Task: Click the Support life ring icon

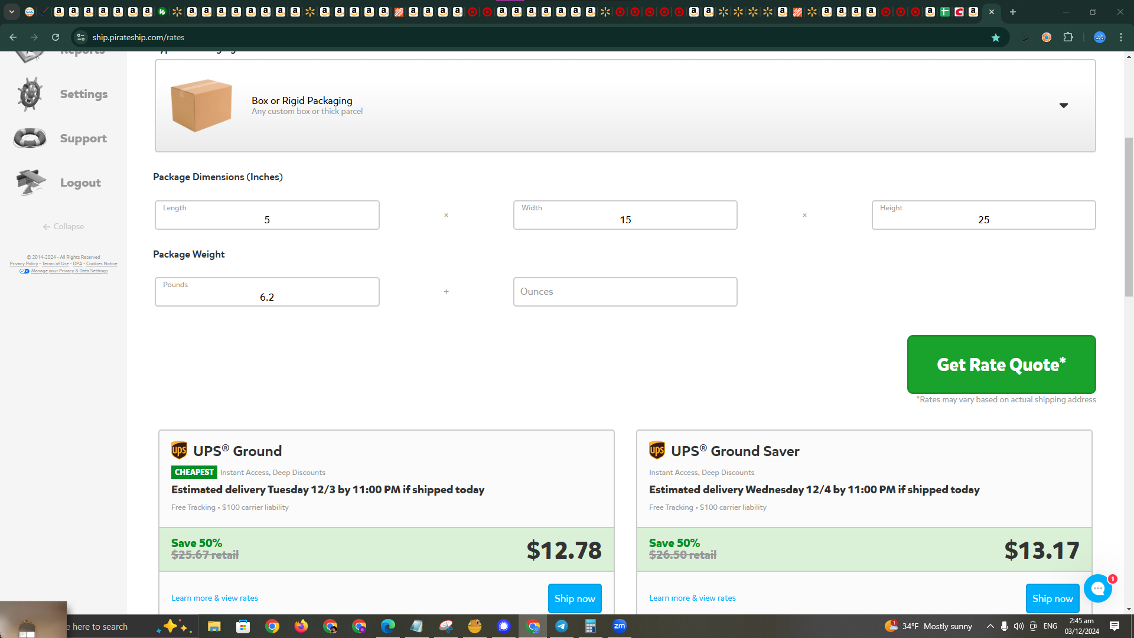Action: pyautogui.click(x=30, y=138)
